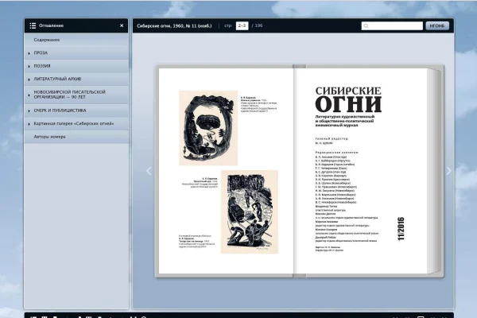Click the upper engraving on the left page
The height and width of the screenshot is (318, 477).
tap(208, 128)
